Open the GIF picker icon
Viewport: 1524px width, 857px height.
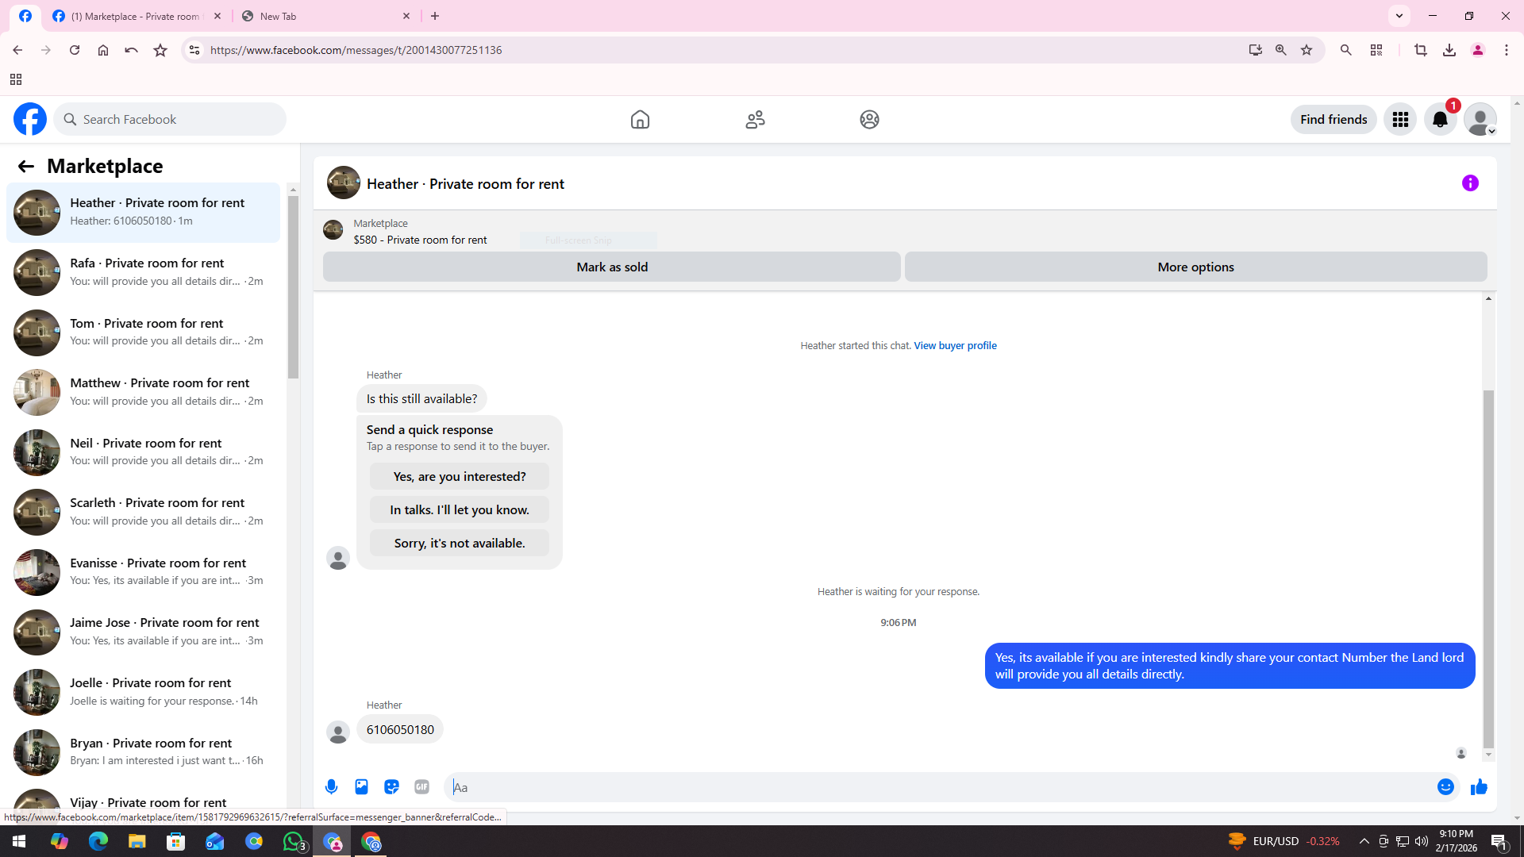[421, 786]
